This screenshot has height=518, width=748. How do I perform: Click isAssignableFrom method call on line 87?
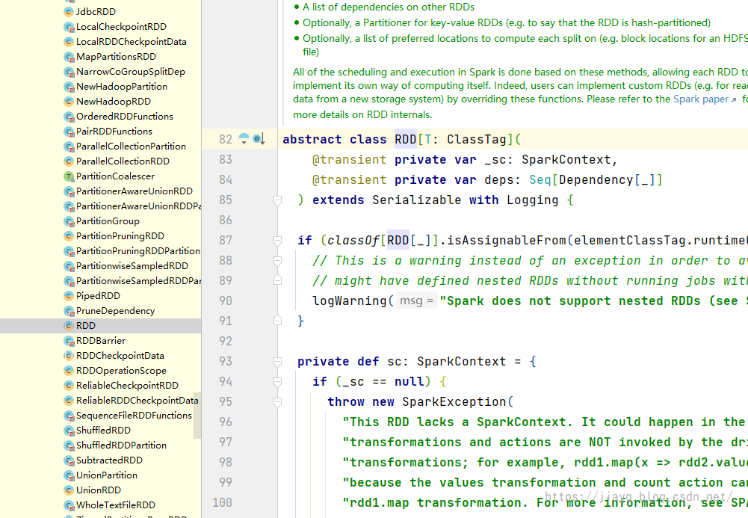tap(506, 241)
